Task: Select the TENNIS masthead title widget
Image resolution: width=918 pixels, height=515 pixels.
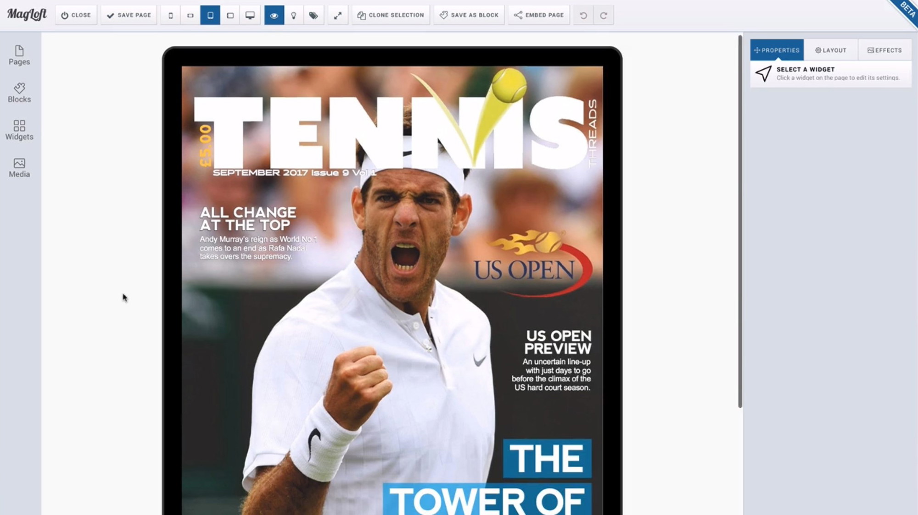Action: click(390, 132)
